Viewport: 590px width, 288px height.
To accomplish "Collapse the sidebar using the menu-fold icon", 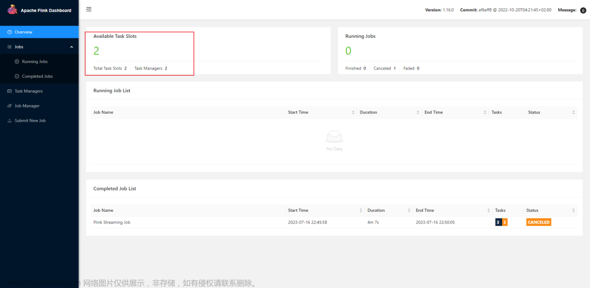I will click(x=89, y=9).
